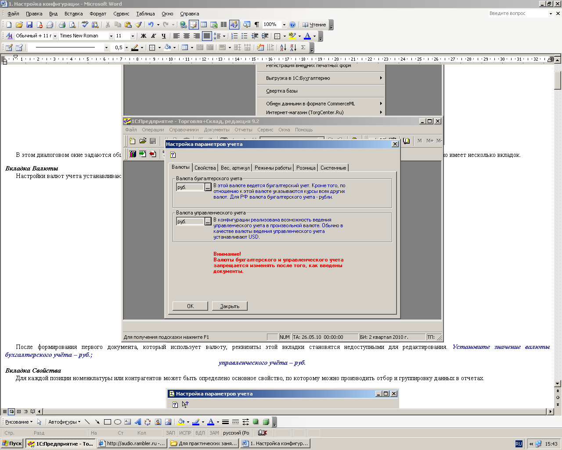Click the help icon in Настройка параметров учета dialog

coord(173,155)
